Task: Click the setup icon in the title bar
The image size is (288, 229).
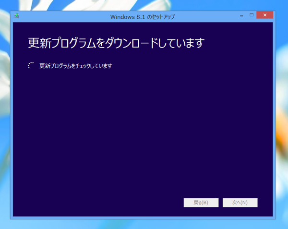Action: (x=16, y=16)
